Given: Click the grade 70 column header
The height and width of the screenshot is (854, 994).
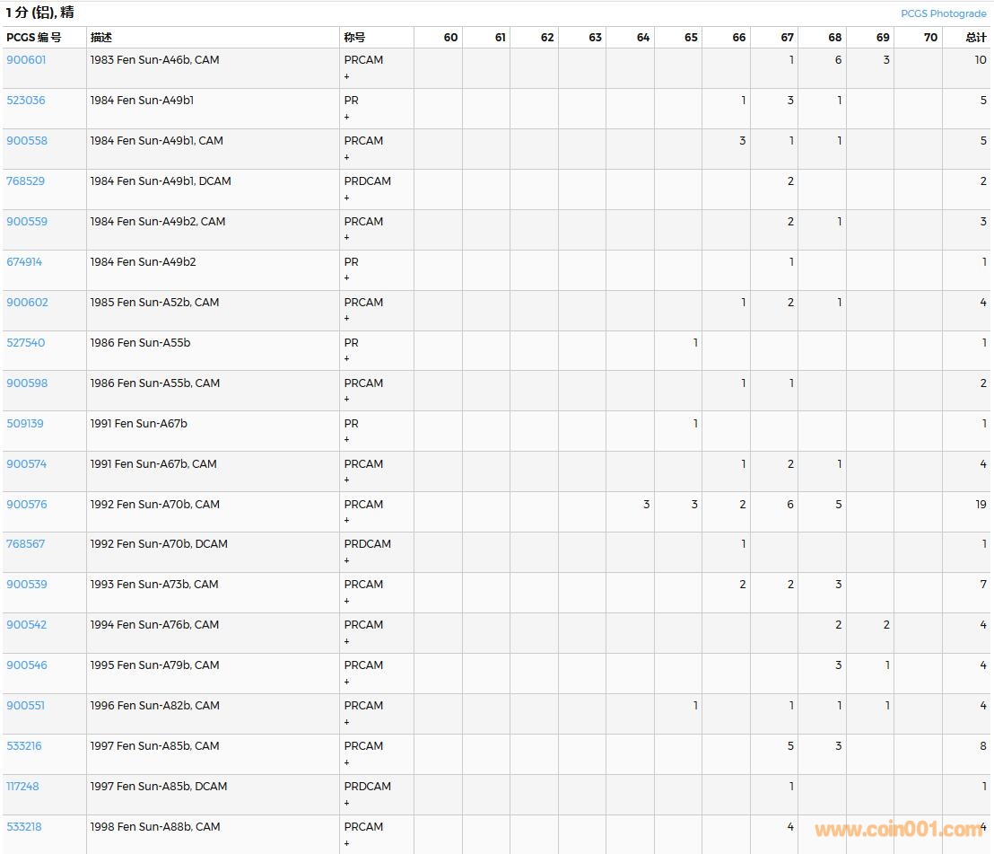Looking at the screenshot, I should coord(929,38).
